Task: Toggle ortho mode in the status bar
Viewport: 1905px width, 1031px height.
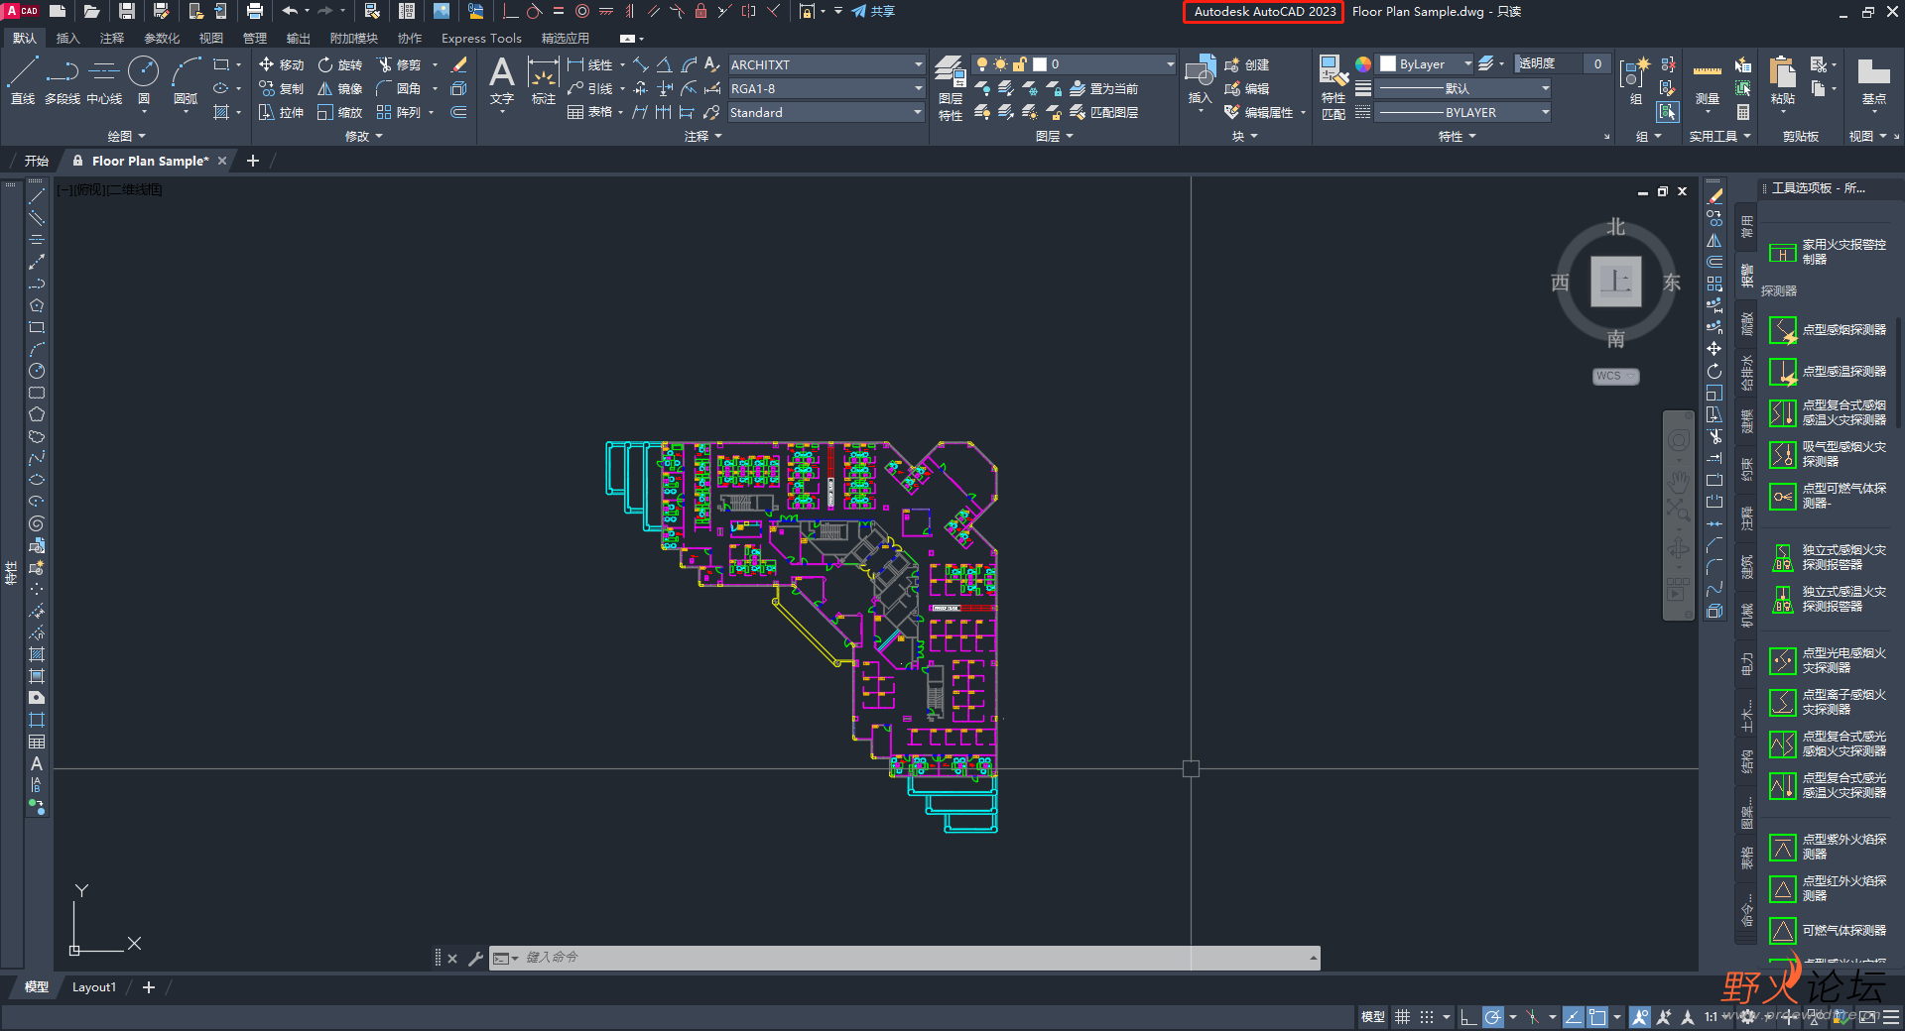Action: 1468,1017
